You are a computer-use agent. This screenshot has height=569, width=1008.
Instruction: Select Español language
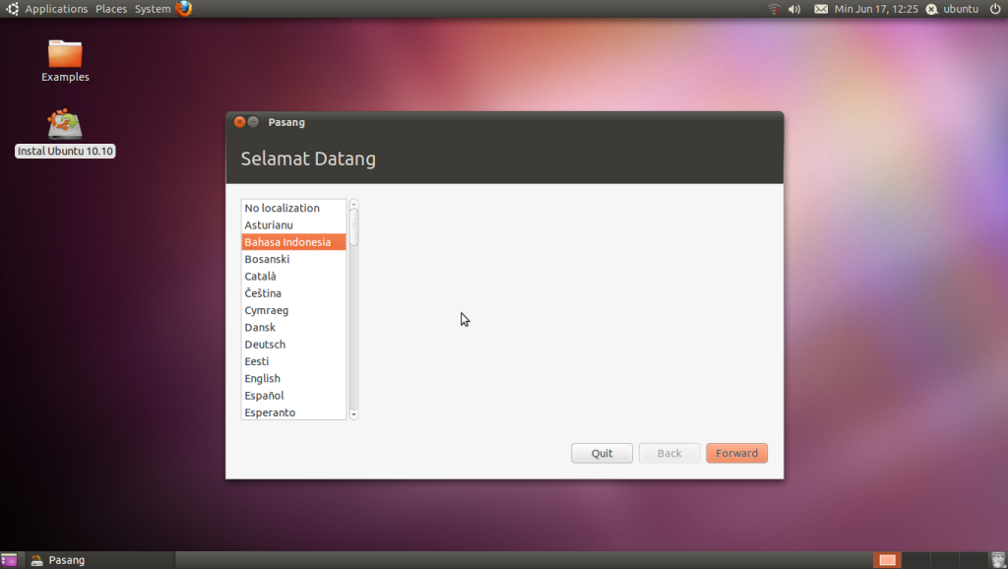(293, 396)
